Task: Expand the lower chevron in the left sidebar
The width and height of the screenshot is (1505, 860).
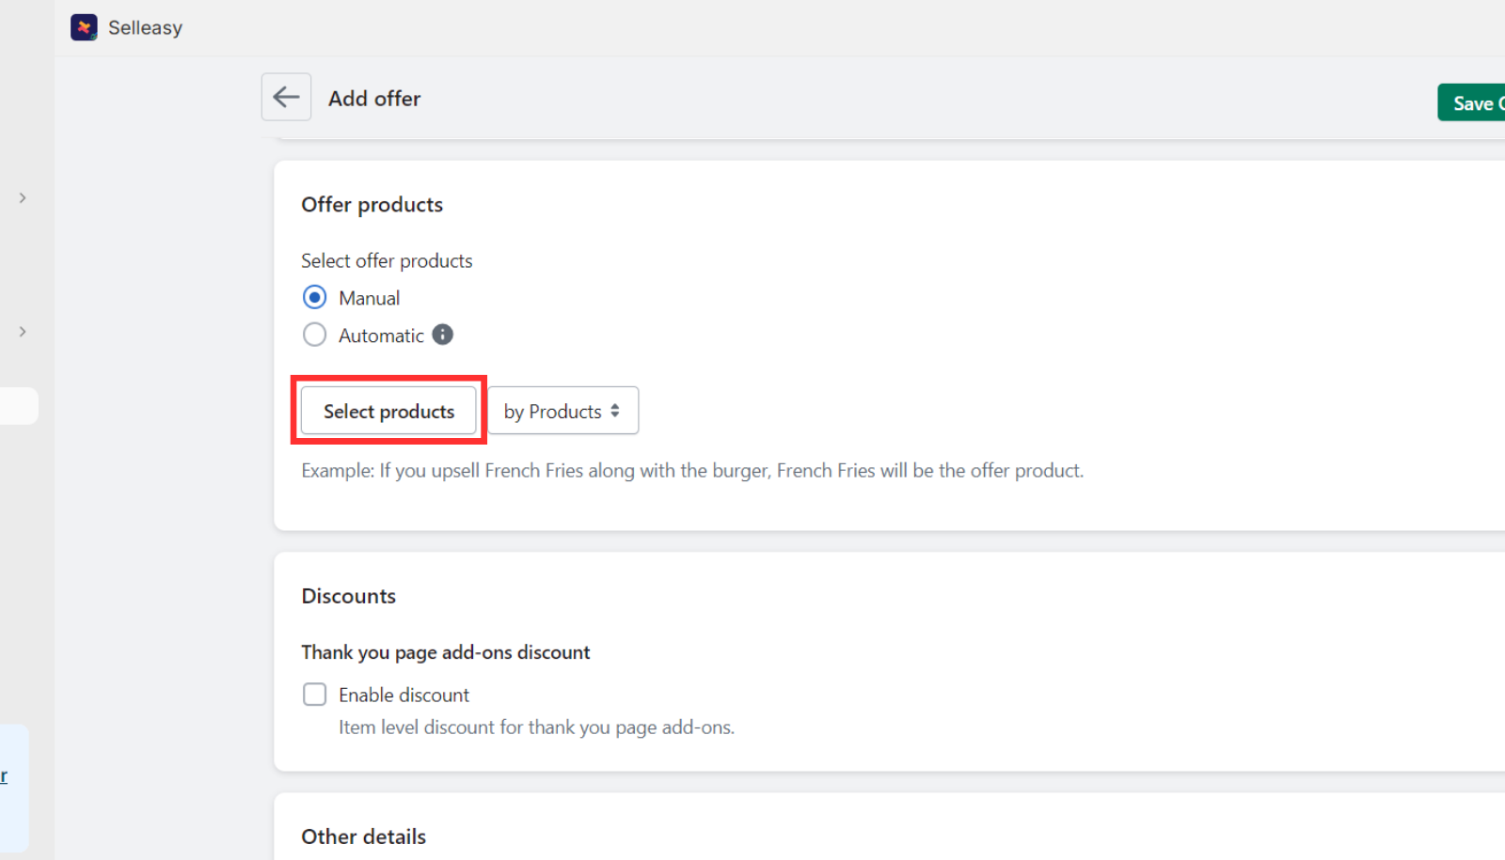Action: pos(22,331)
